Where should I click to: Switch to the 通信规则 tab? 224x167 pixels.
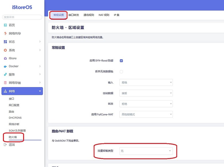pos(89,15)
